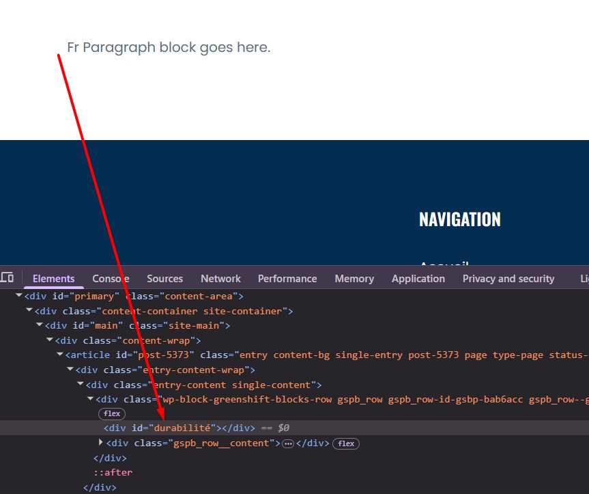Open the Privacy and security tab
Image resolution: width=589 pixels, height=494 pixels.
(x=508, y=279)
